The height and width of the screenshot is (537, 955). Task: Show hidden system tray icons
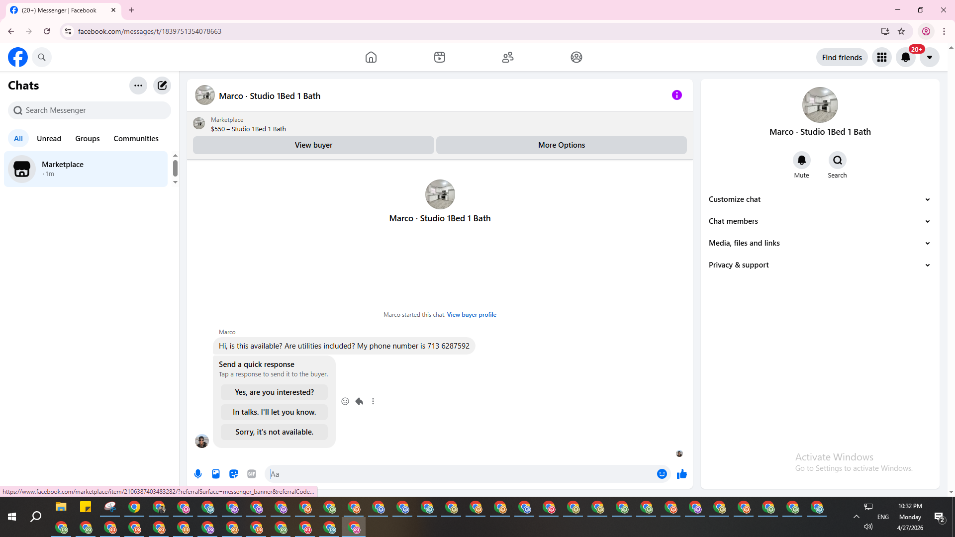(857, 517)
